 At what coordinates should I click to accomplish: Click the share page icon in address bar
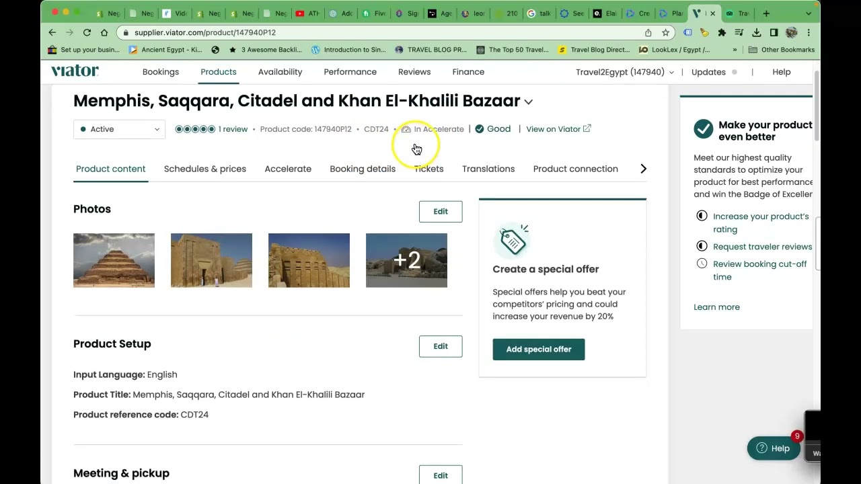point(648,32)
